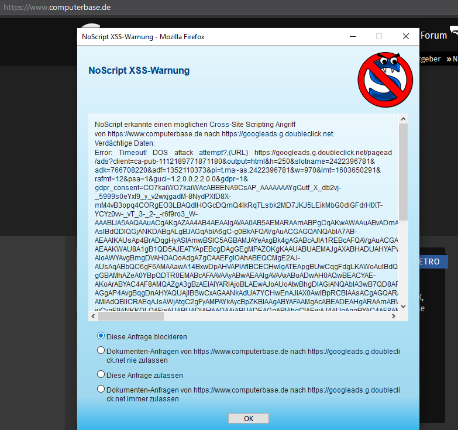Click the right arrow of horizontal scrollbar
458x430 pixels.
394,317
